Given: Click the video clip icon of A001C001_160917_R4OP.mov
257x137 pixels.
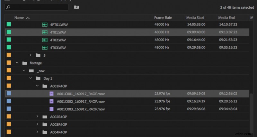Looking at the screenshot, I should click(x=51, y=94).
